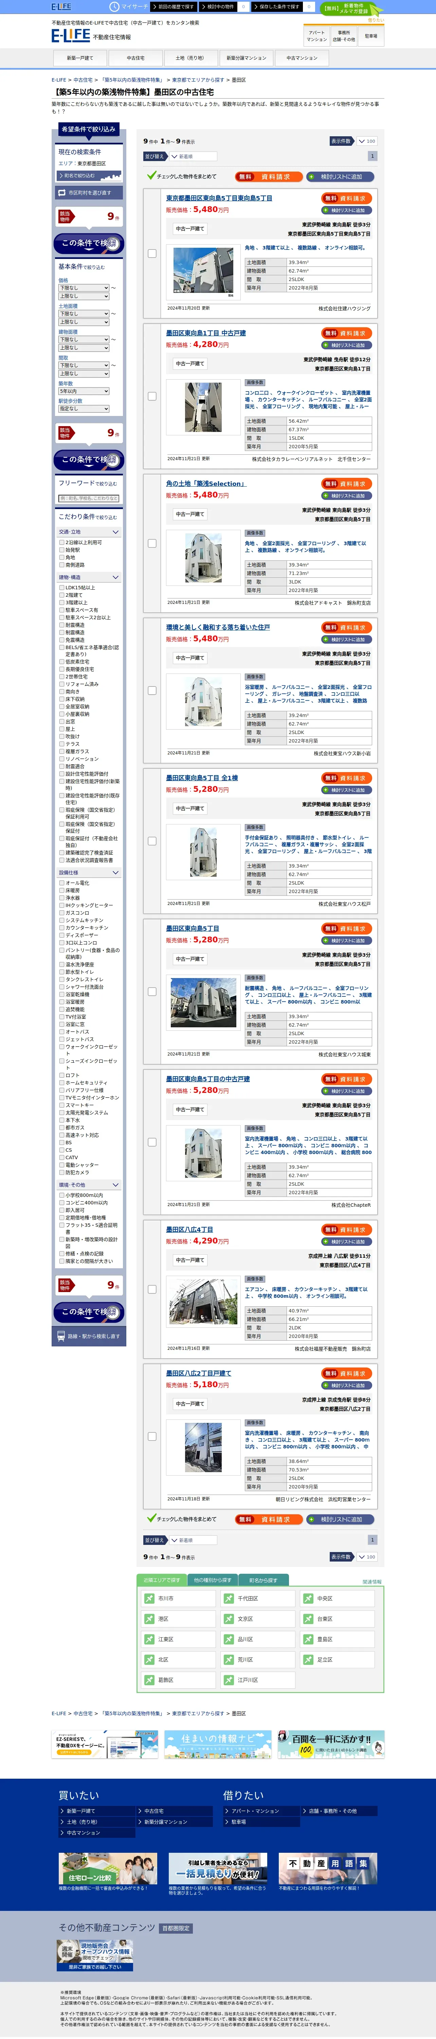The width and height of the screenshot is (436, 2039).
Task: Click pin icon next to 荒川区
Action: (229, 1660)
